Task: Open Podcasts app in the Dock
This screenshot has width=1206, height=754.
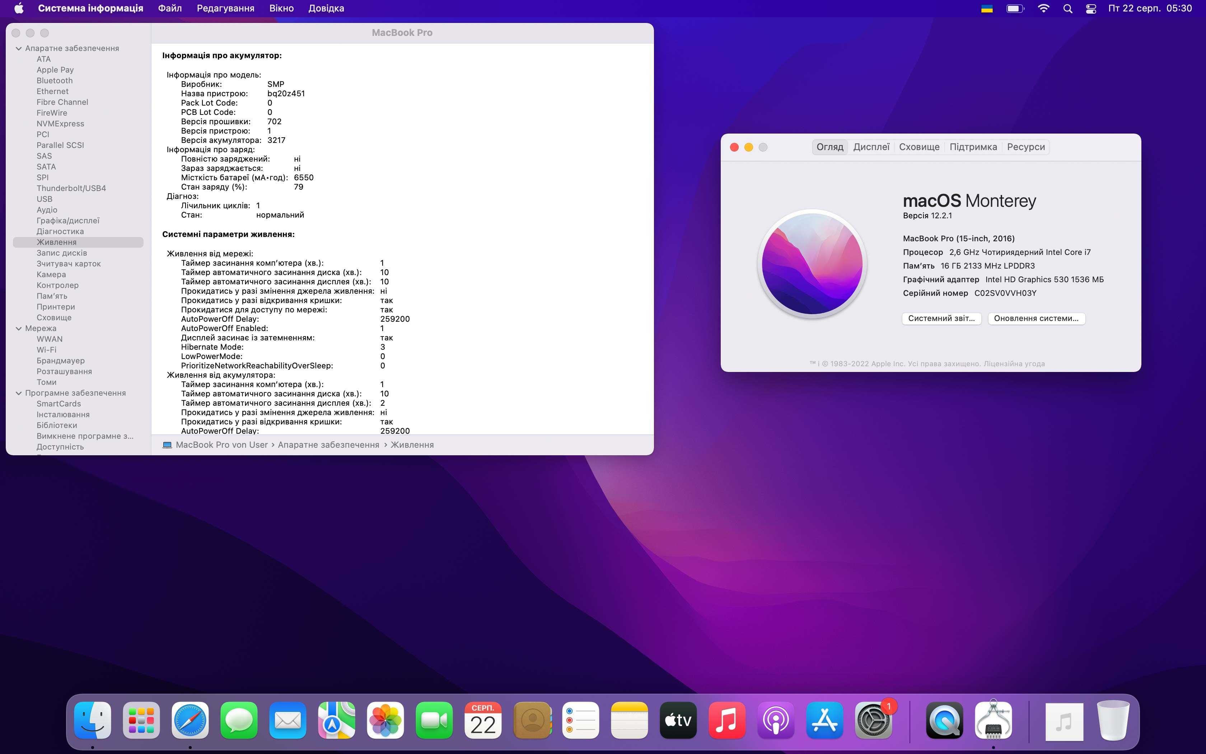Action: (776, 720)
